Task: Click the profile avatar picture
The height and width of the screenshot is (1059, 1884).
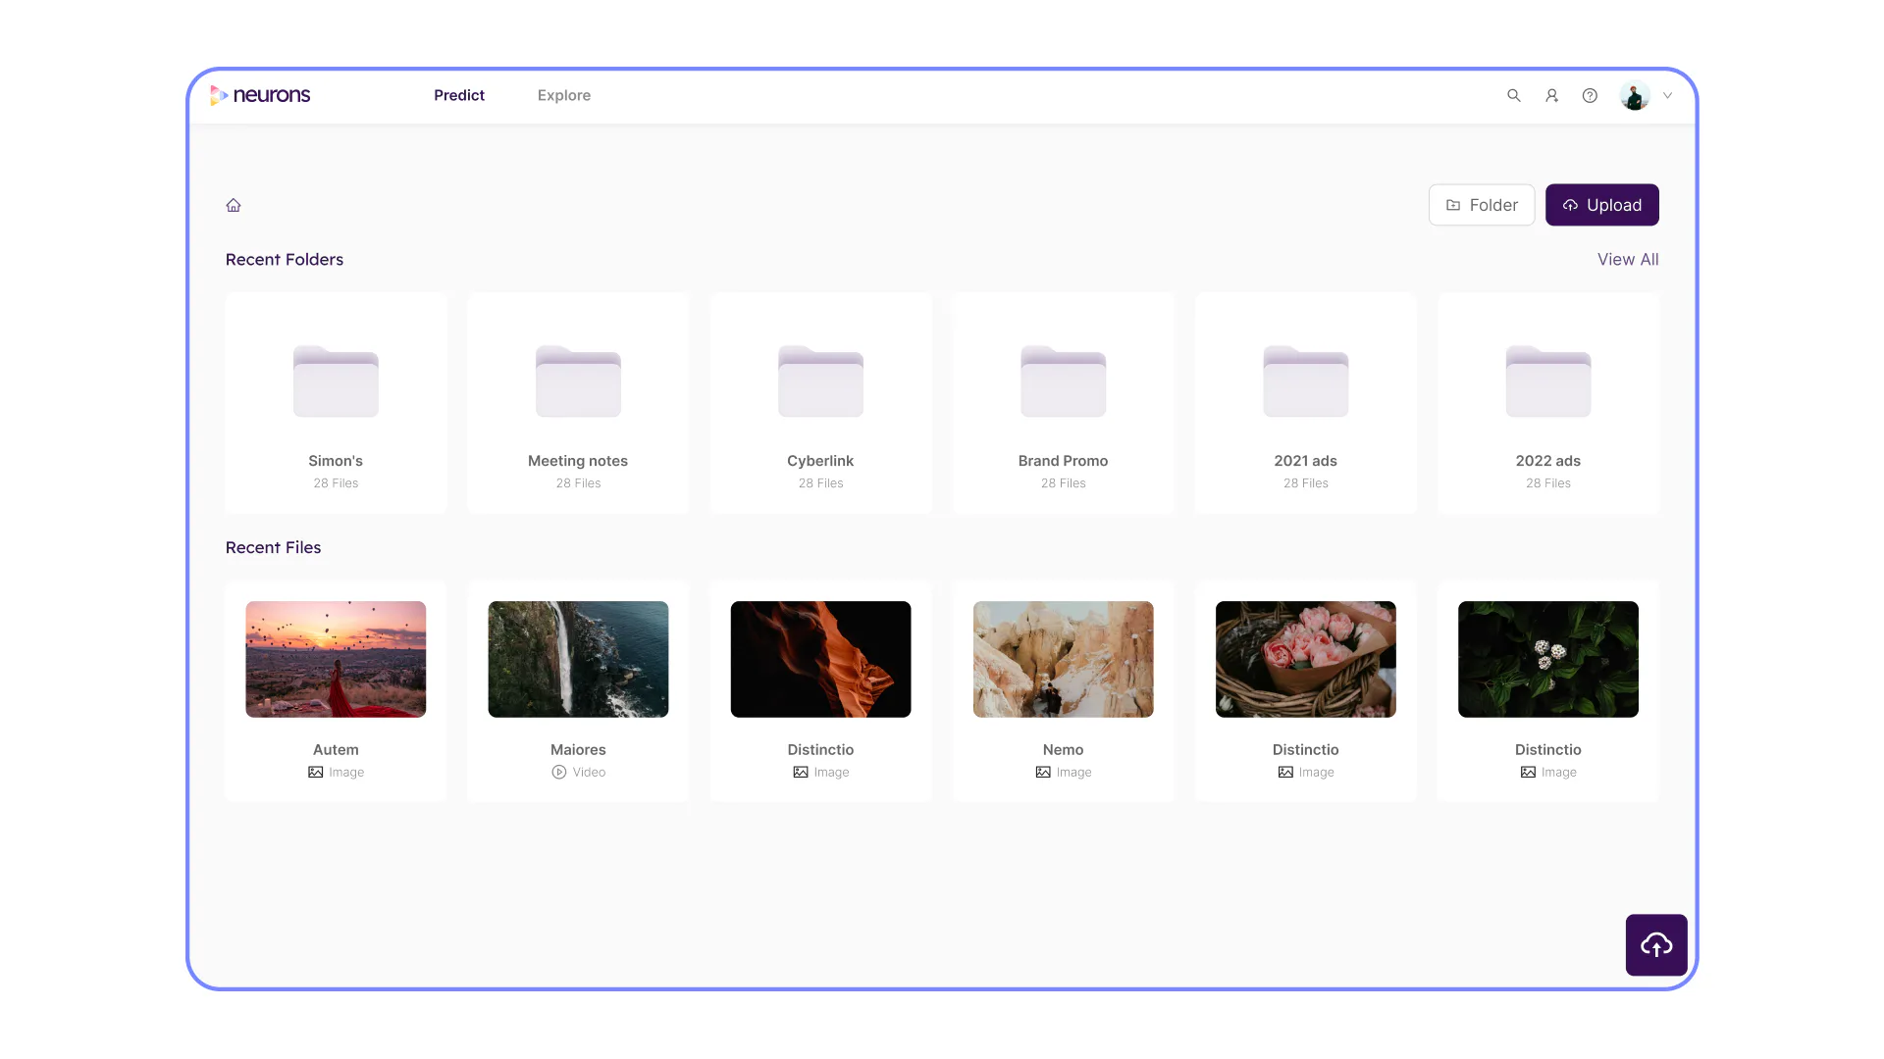Action: 1635,95
